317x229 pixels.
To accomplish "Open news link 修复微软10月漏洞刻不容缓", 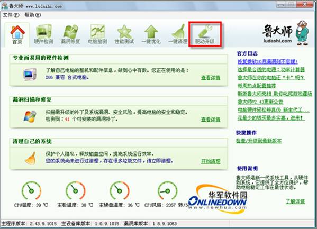I will (x=267, y=61).
